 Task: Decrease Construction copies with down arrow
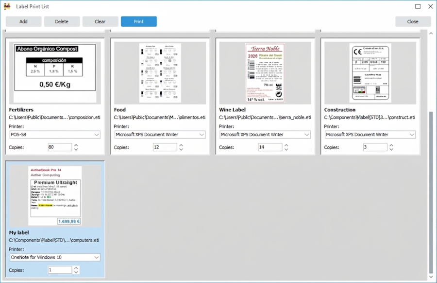pos(391,149)
